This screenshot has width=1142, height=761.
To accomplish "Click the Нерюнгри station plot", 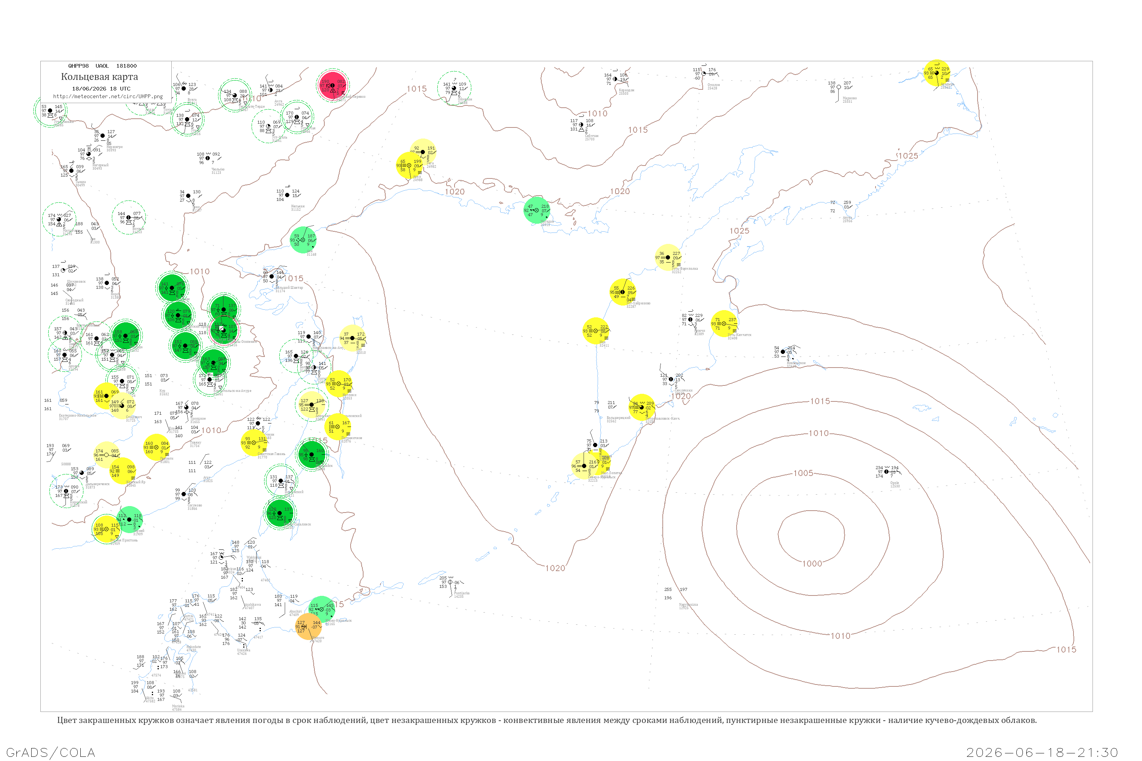I will (x=102, y=136).
